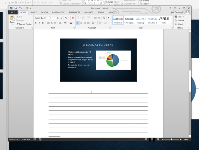Sort the selected text alphabetically
This screenshot has height=150, width=199.
point(104,18)
